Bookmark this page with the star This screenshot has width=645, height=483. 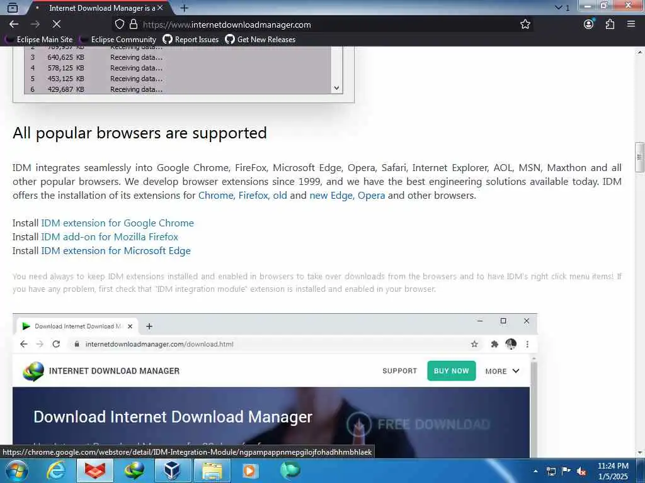pos(525,25)
